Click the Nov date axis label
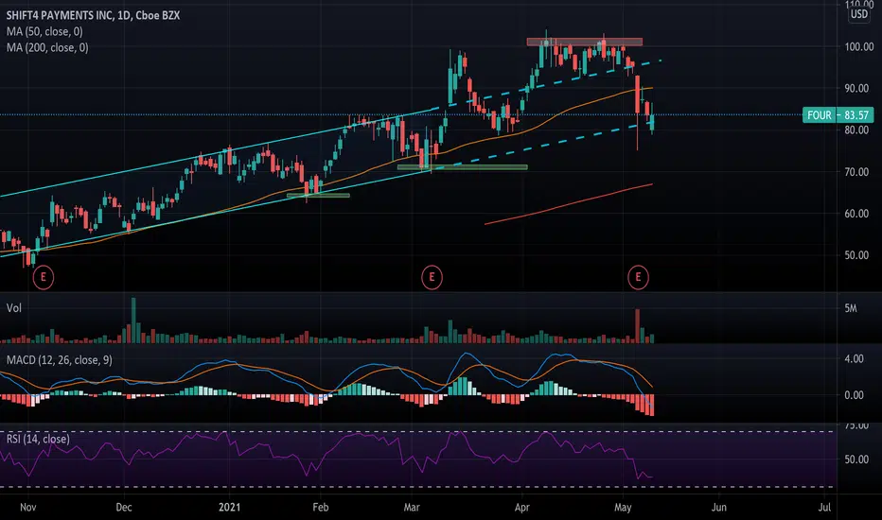 pos(28,507)
